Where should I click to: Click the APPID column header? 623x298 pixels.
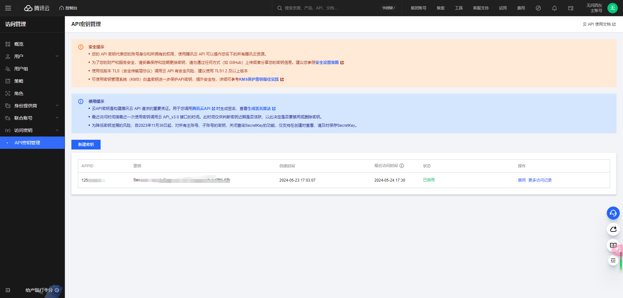click(x=87, y=166)
